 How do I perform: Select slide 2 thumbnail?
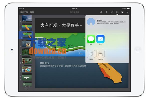pyautogui.click(x=27, y=27)
